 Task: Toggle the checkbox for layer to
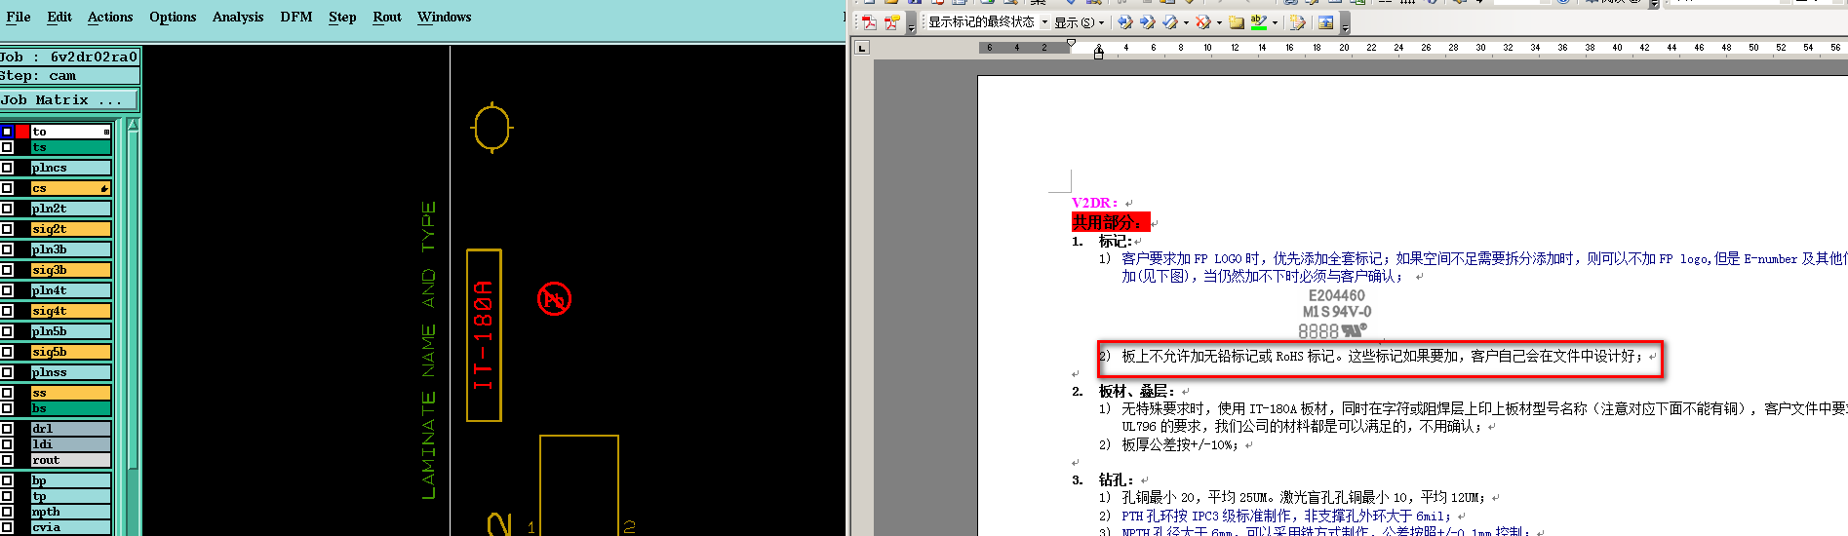coord(7,131)
